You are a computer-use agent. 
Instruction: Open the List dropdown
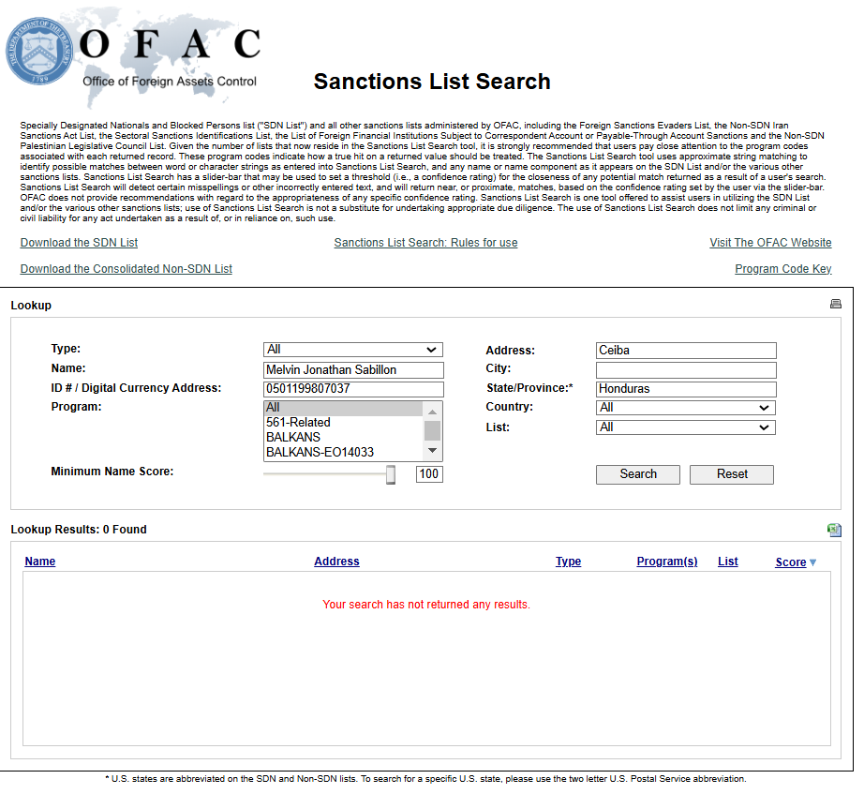(686, 427)
